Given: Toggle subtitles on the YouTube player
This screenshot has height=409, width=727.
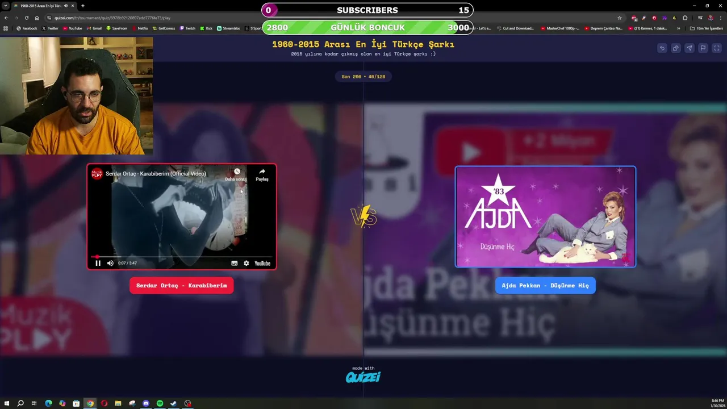Looking at the screenshot, I should click(234, 263).
